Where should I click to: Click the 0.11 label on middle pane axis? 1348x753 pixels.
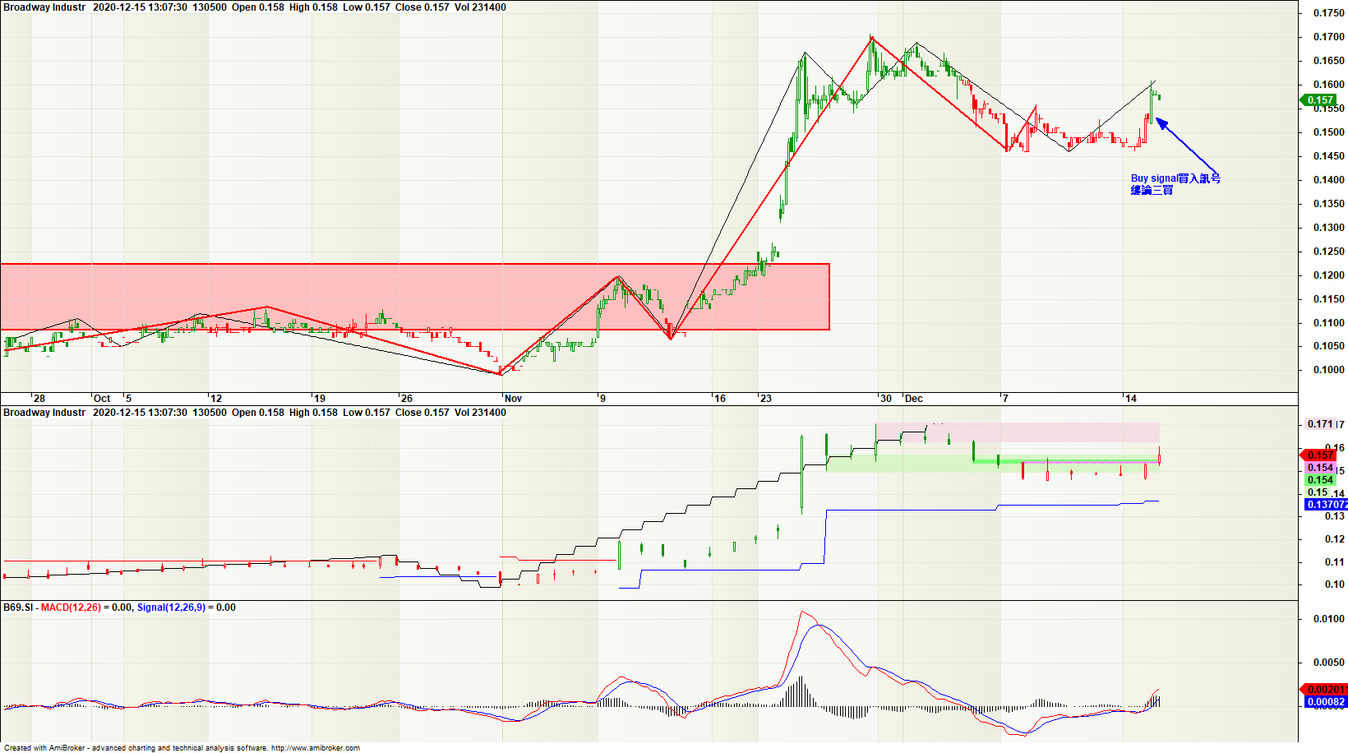[x=1335, y=562]
